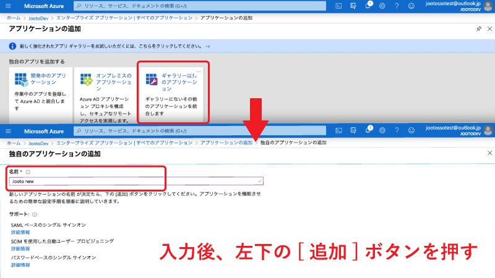Viewport: 495px width, 278px height.
Task: Open Cloud Shell icon in upper header
Action: coord(338,6)
